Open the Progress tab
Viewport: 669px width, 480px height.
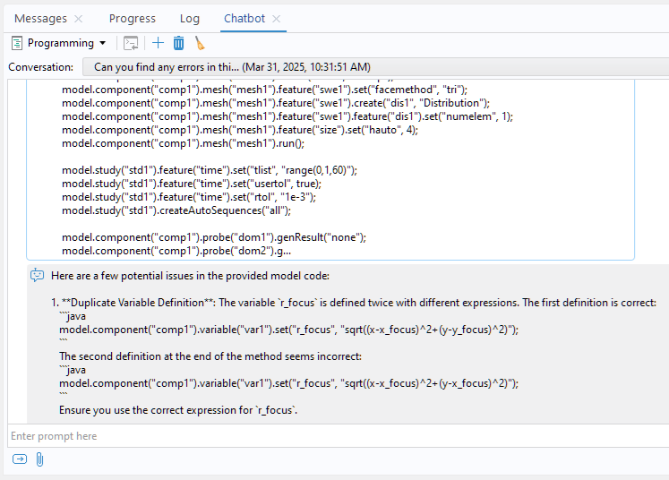pos(132,18)
